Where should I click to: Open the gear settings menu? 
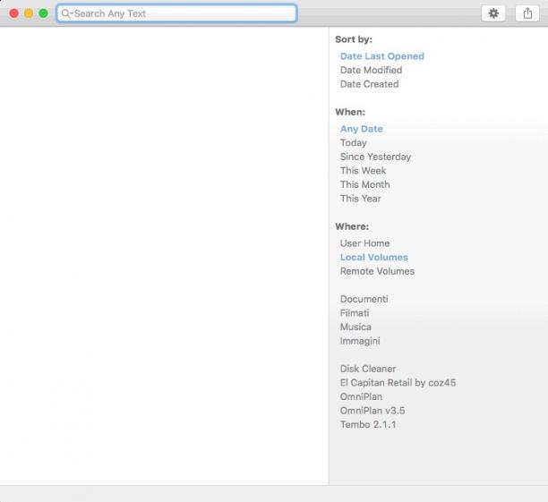point(493,13)
